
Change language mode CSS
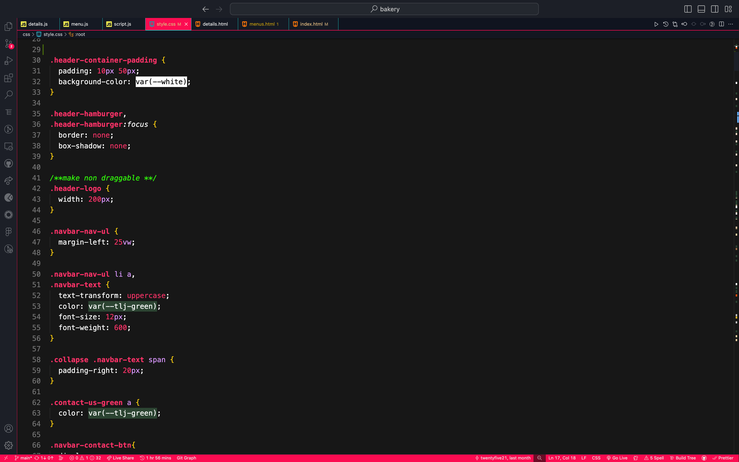(x=596, y=458)
